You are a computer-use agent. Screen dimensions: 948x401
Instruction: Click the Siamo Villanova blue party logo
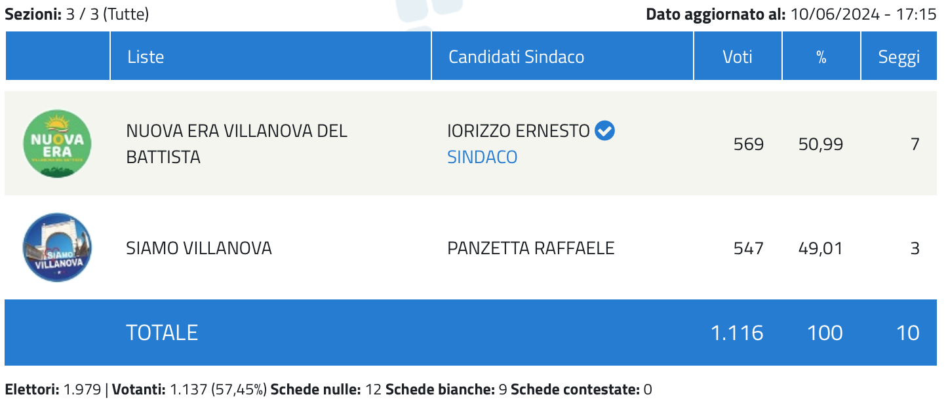(57, 248)
